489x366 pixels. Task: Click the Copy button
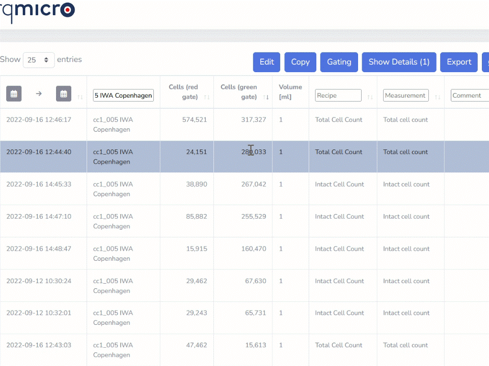click(301, 62)
